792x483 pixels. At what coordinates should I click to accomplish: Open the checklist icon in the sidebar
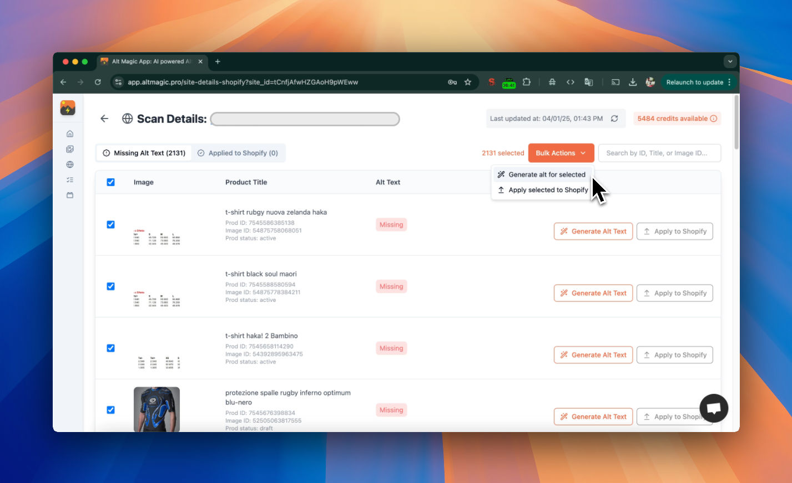70,180
